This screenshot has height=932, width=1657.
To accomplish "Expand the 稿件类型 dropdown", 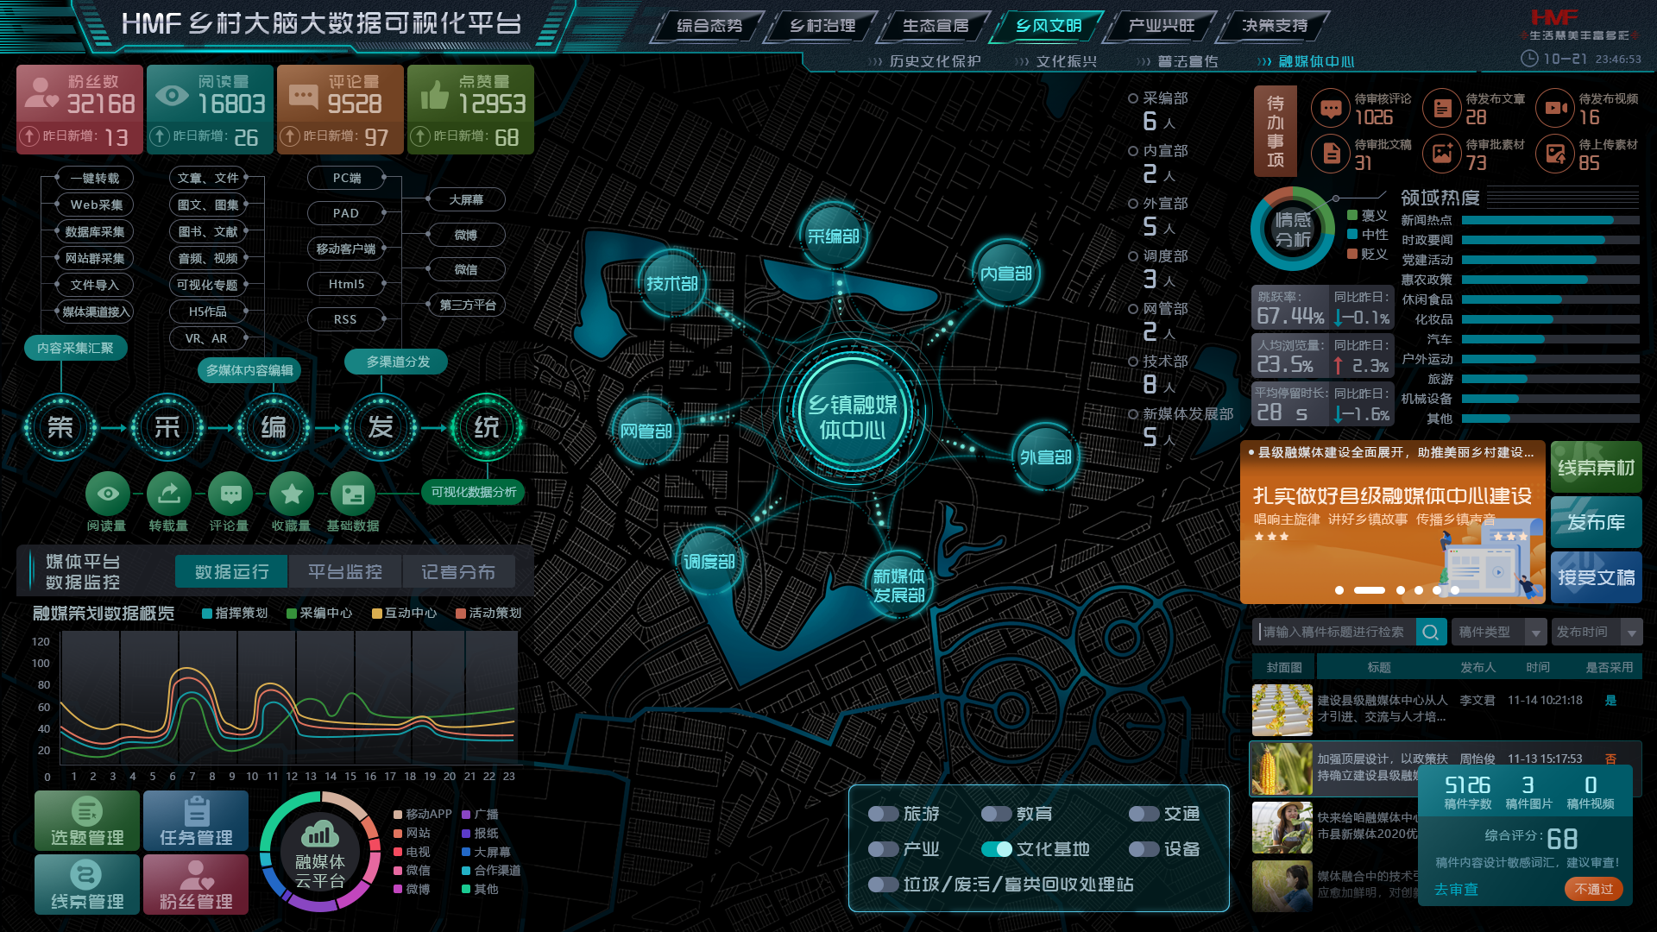I will (x=1535, y=633).
